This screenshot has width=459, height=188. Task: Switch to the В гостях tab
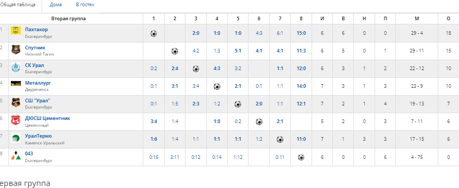tap(85, 5)
